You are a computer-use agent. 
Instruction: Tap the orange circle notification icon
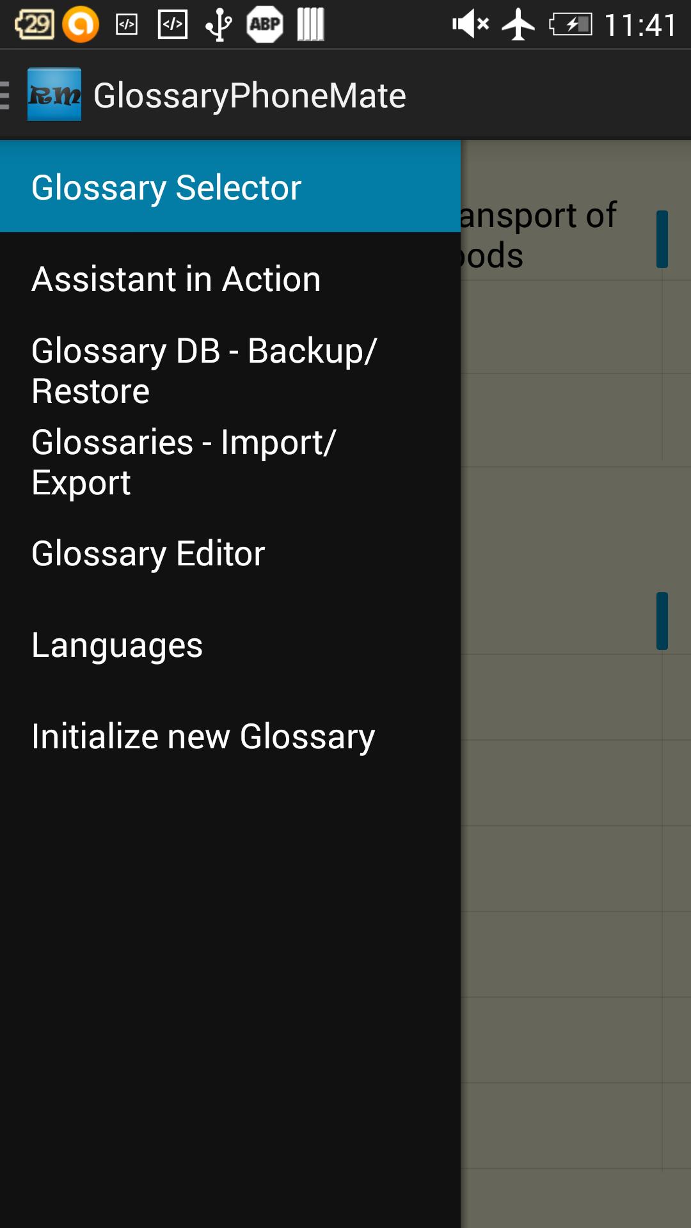81,24
